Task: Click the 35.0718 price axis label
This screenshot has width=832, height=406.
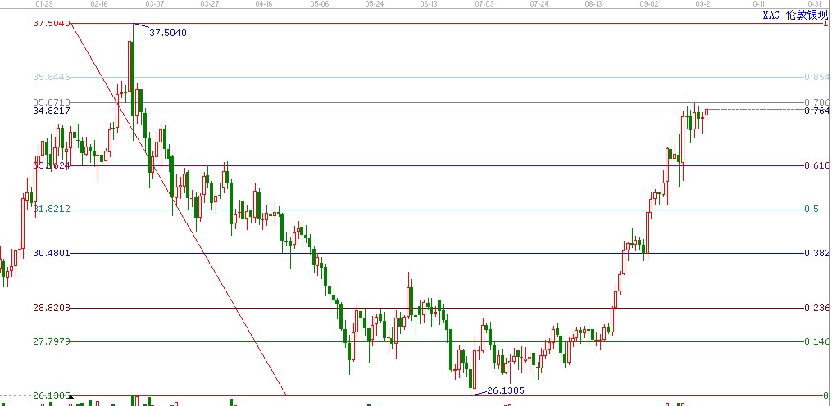Action: (x=51, y=102)
